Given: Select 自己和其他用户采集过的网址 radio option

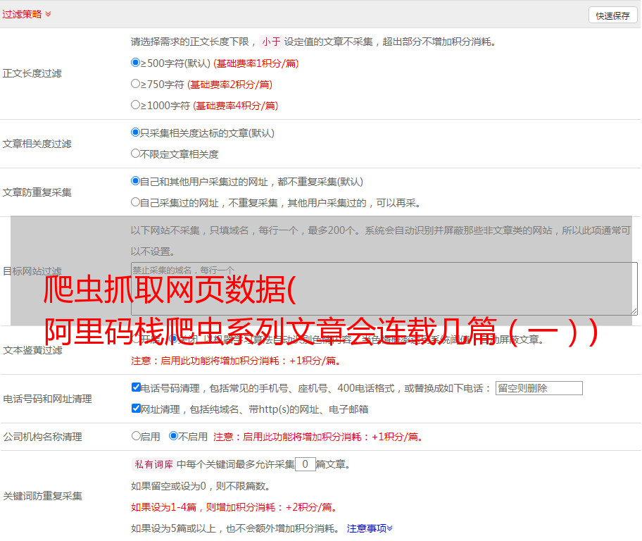Looking at the screenshot, I should point(136,181).
